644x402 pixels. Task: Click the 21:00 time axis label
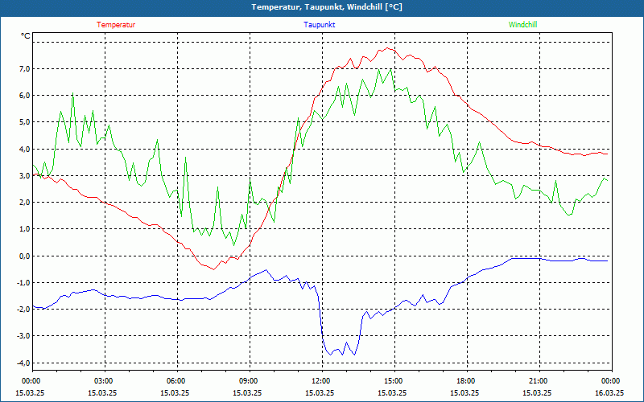pos(539,381)
